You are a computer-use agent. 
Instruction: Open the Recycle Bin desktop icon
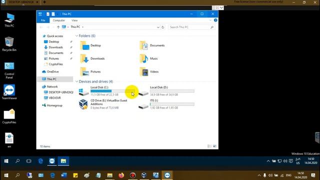coord(9,44)
